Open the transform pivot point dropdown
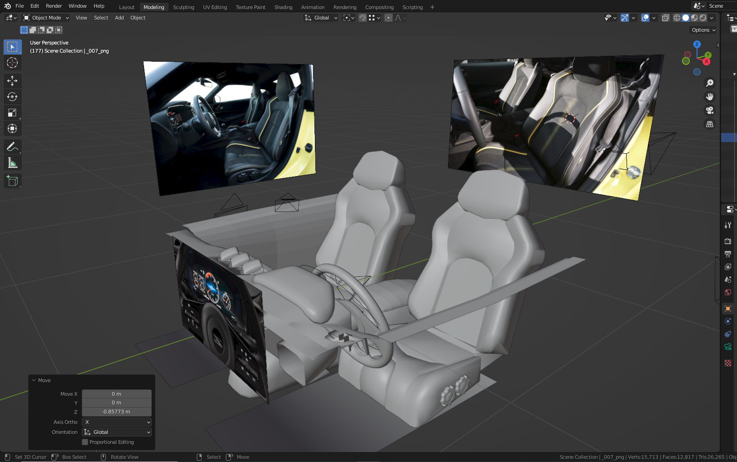737x462 pixels. pos(349,18)
